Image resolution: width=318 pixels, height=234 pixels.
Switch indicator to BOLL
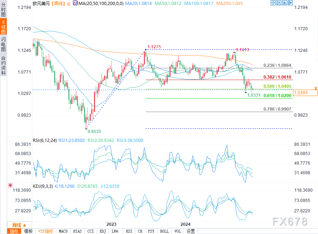click(x=164, y=231)
